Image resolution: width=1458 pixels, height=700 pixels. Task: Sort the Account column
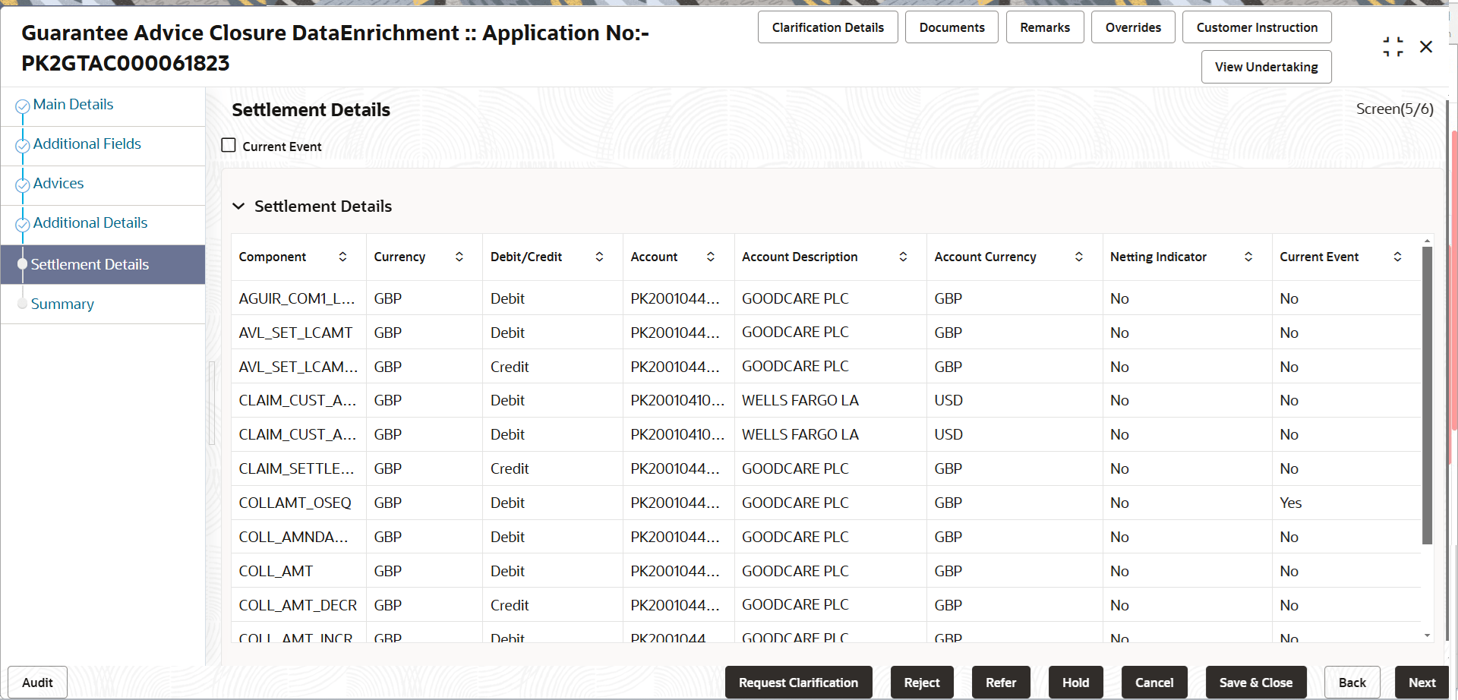click(x=711, y=257)
